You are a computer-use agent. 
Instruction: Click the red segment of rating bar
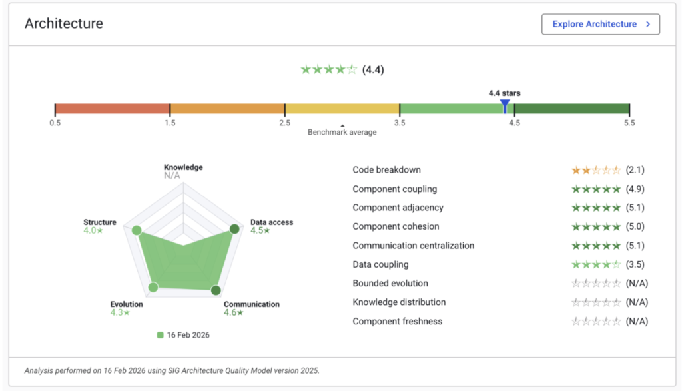(112, 109)
